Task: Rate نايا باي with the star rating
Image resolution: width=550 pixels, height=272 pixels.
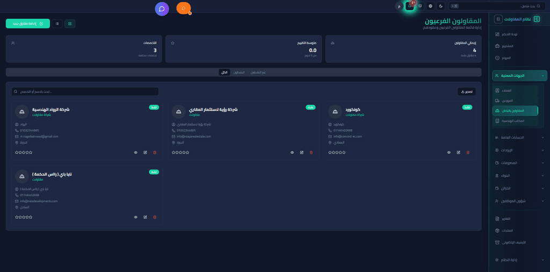Action: 24,217
